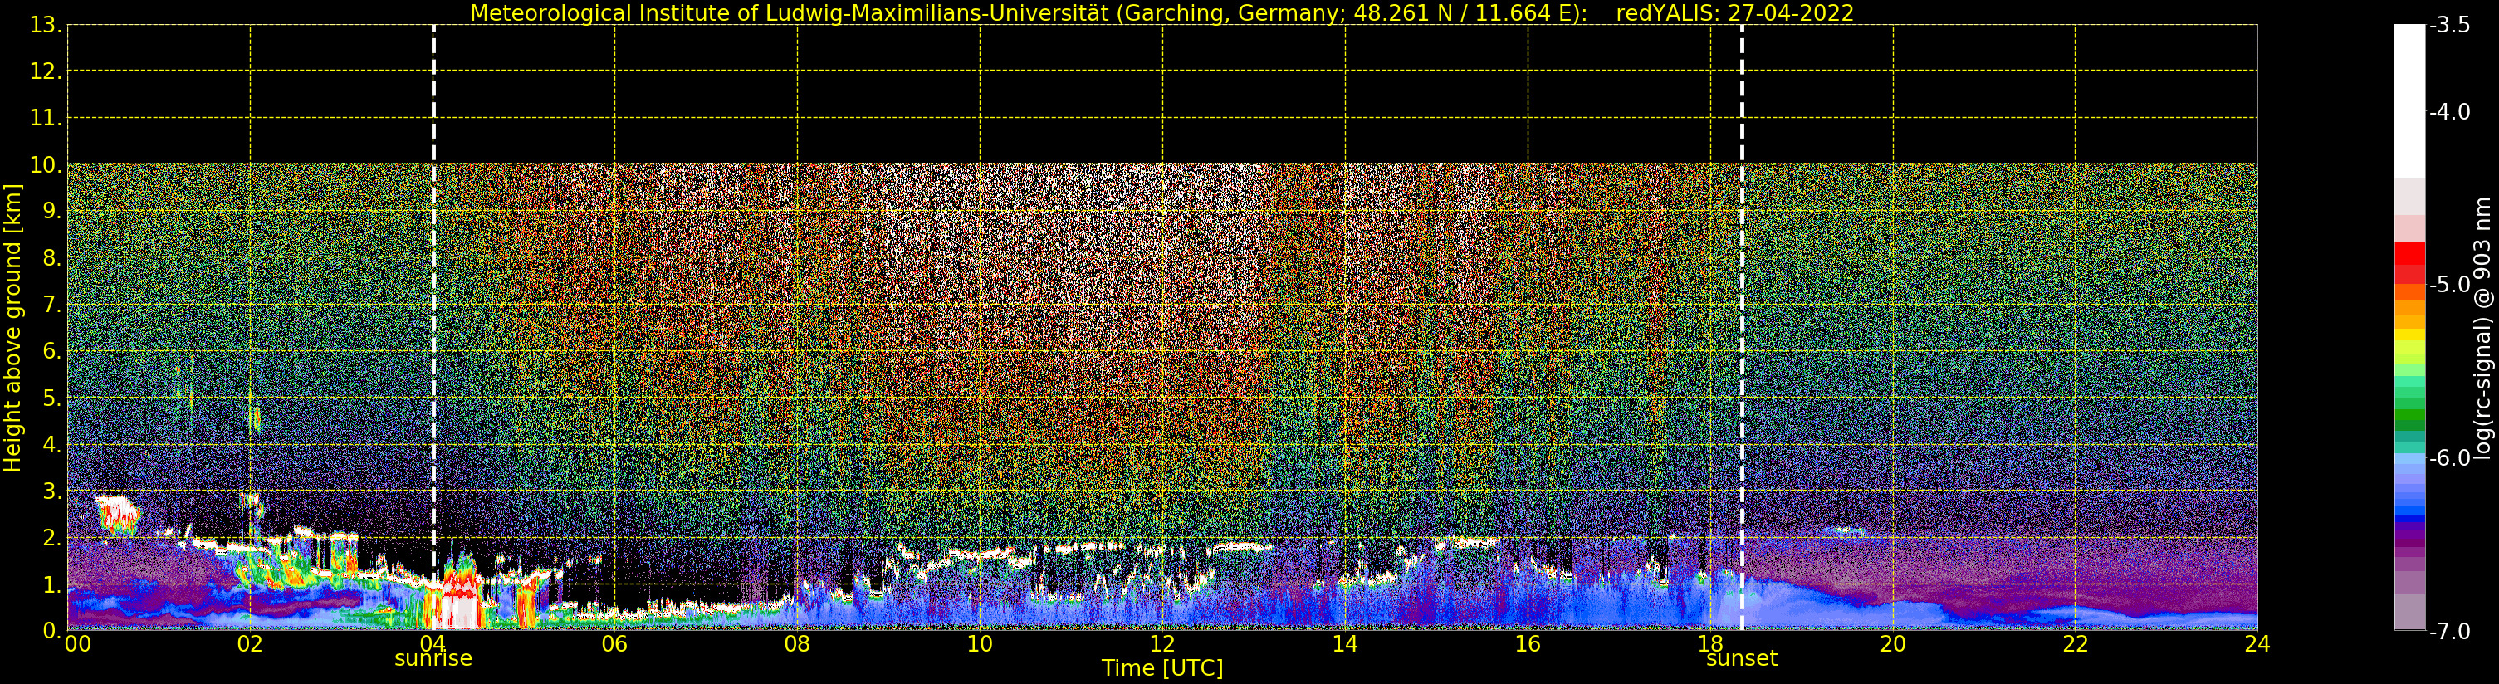2499x684 pixels.
Task: Click height-axis tick label 5.
Action: click(x=52, y=398)
